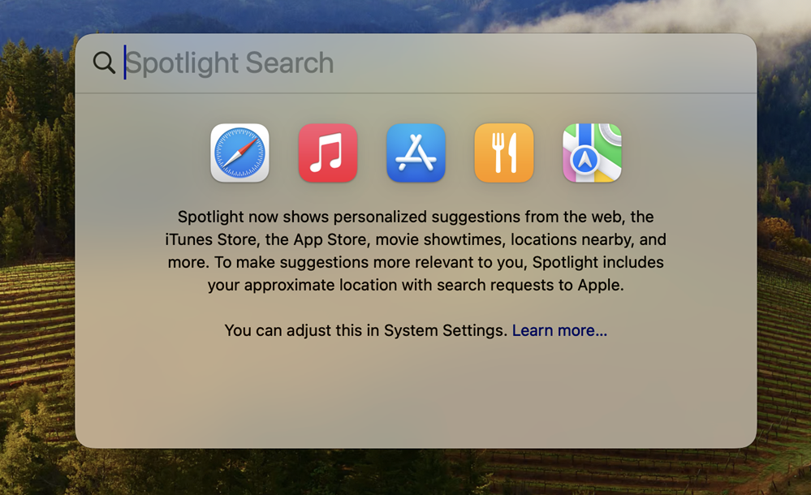
Task: Click the "your approximate location" sentence line
Action: coord(416,285)
